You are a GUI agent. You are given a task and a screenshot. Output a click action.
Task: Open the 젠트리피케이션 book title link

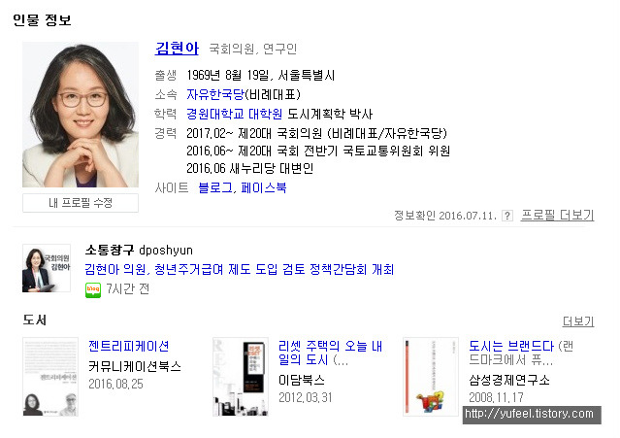click(x=128, y=346)
